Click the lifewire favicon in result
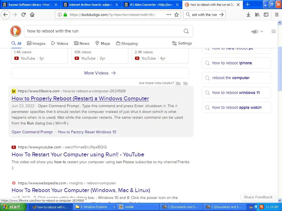282x211 pixels. [14, 91]
